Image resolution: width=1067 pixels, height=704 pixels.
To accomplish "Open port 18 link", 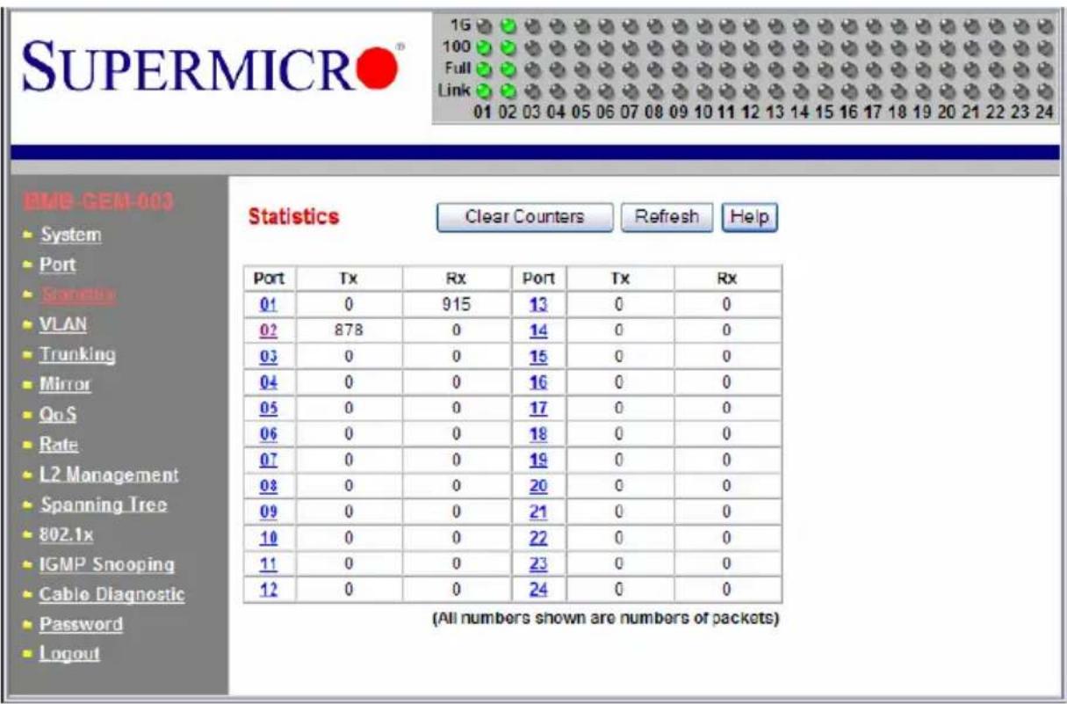I will pyautogui.click(x=539, y=434).
